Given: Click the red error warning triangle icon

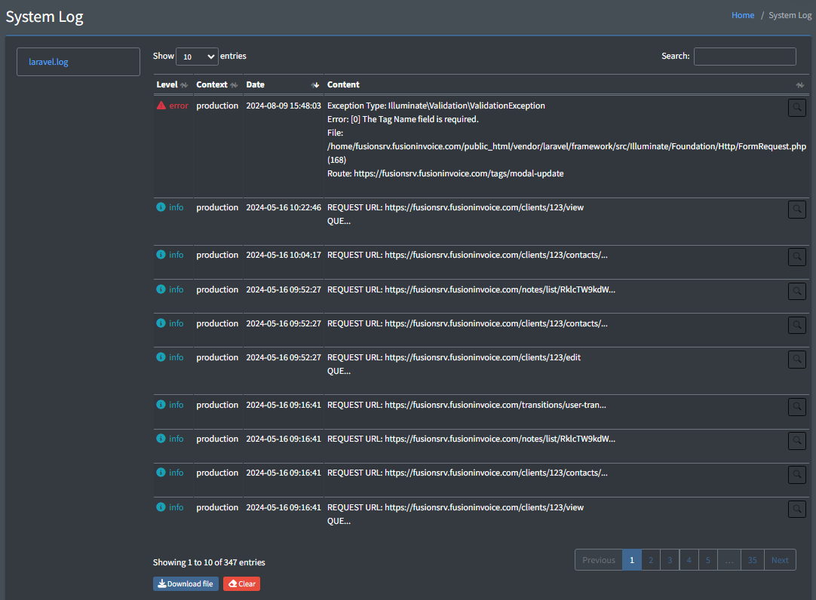Looking at the screenshot, I should 161,105.
